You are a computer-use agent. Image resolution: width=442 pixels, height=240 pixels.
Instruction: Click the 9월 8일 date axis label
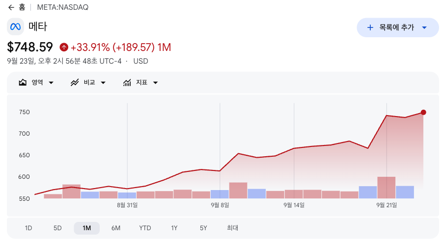220,205
